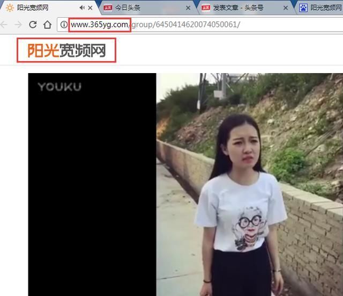Open the 阳光宽频网 site logo
Screen dimensions: 343x296
(66, 50)
